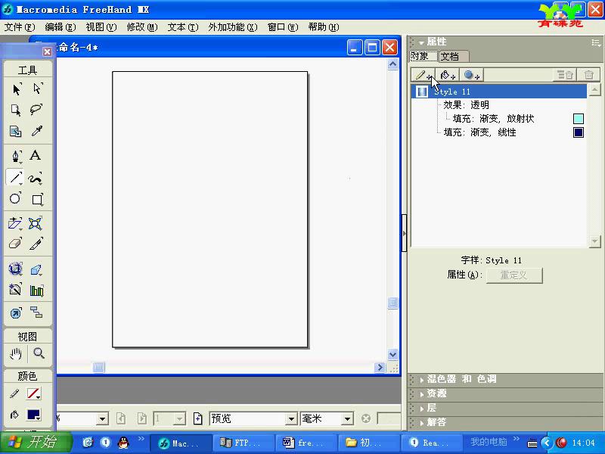Select the Lasso tool

[x=37, y=110]
